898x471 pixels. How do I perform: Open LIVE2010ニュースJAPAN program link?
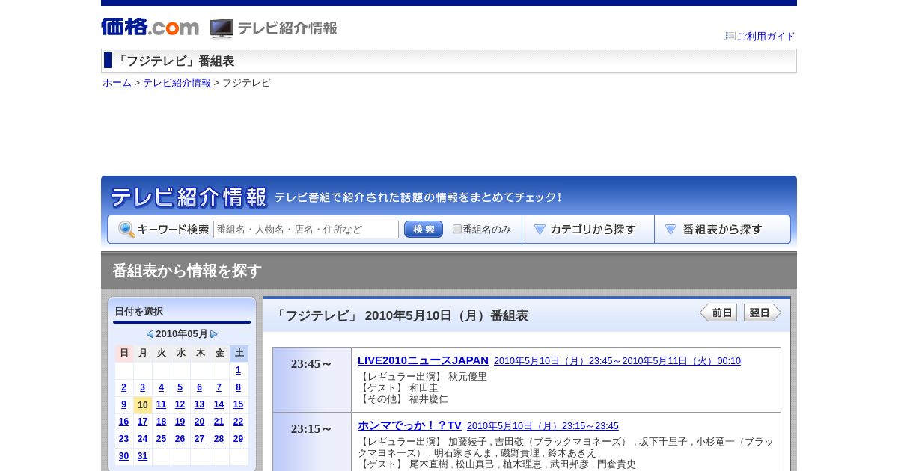[x=423, y=360]
